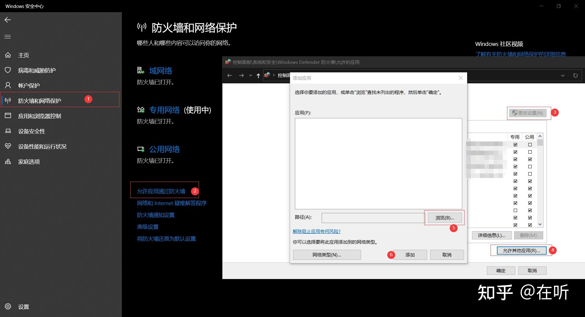Click the gear icon for settings
585x317 pixels.
tap(8, 306)
